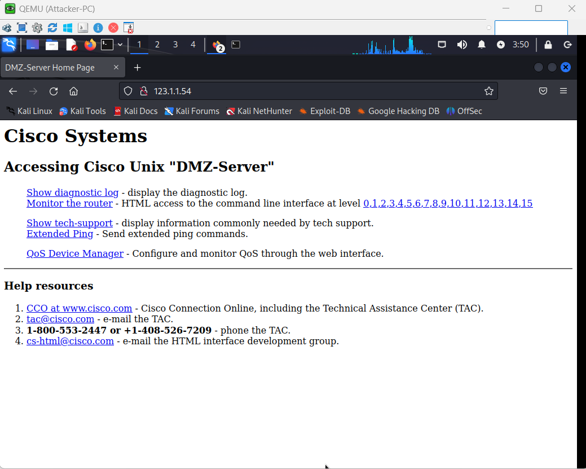Viewport: 586px width, 469px height.
Task: Lock the screen using the padlock icon
Action: coord(548,45)
